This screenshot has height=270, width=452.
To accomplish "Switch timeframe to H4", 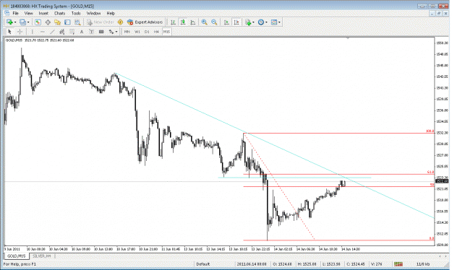I will (156, 32).
